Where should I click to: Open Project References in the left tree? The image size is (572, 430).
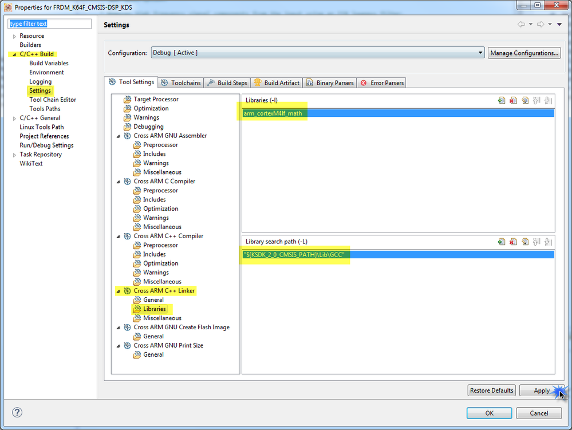pos(44,136)
